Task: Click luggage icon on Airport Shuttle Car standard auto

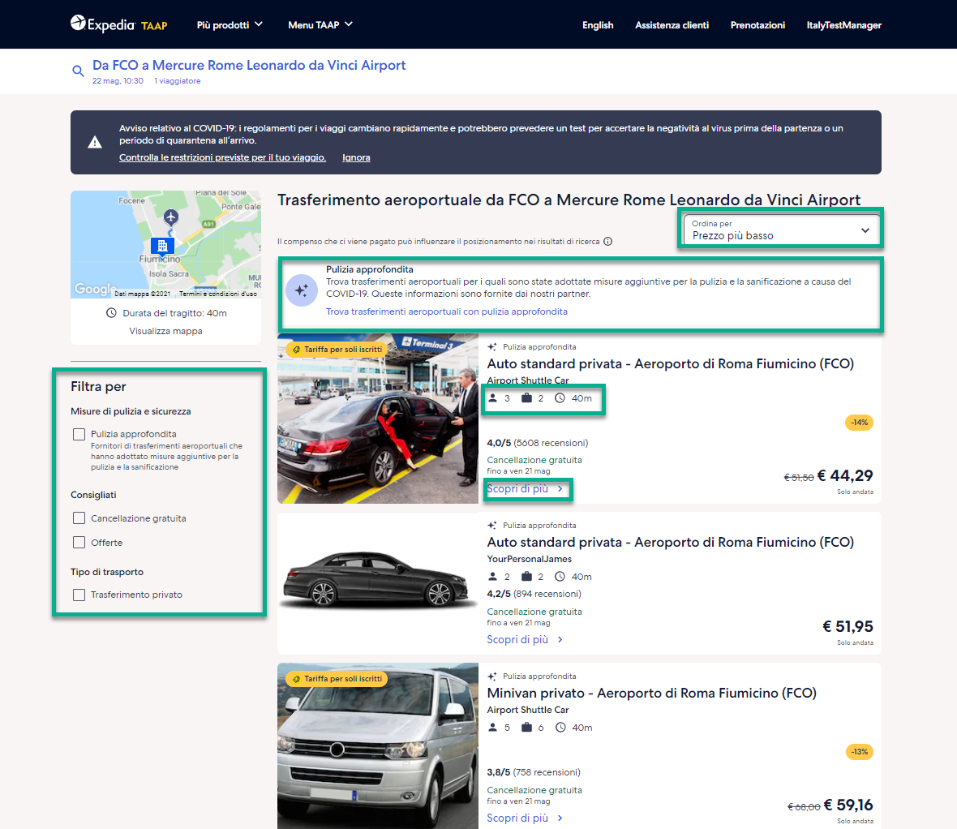Action: pyautogui.click(x=526, y=398)
